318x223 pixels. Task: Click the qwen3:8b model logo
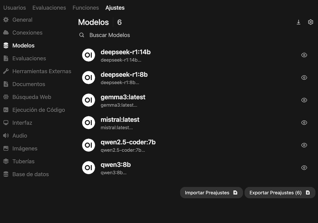(89, 167)
